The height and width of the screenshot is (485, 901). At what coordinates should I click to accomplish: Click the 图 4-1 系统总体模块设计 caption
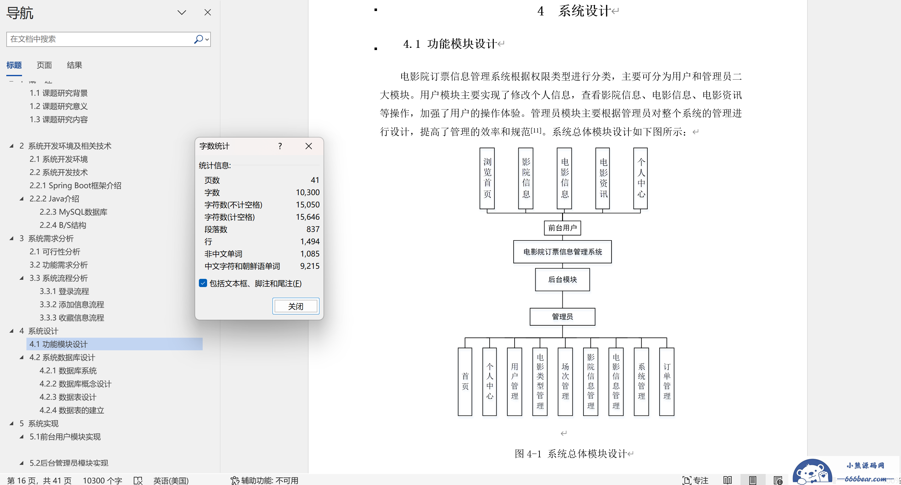click(571, 454)
